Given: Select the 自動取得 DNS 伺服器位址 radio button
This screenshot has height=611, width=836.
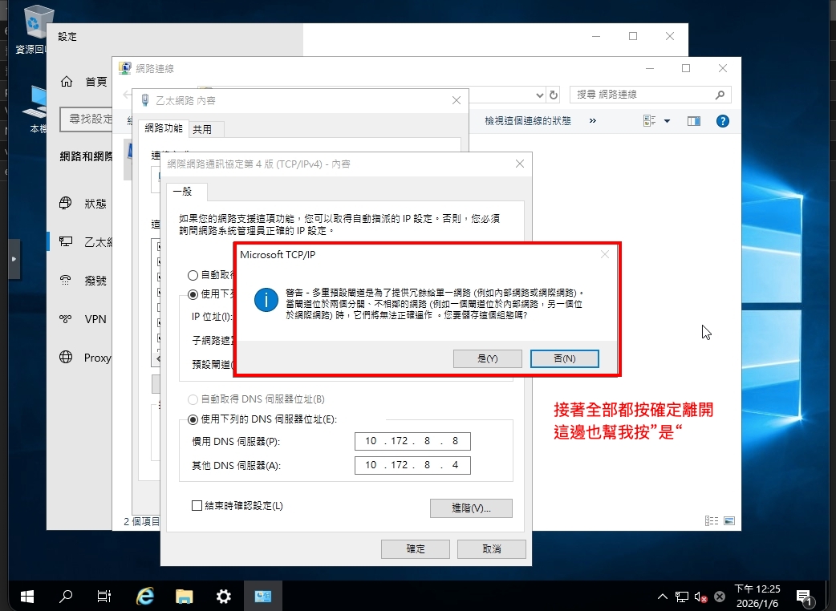Looking at the screenshot, I should coord(193,399).
